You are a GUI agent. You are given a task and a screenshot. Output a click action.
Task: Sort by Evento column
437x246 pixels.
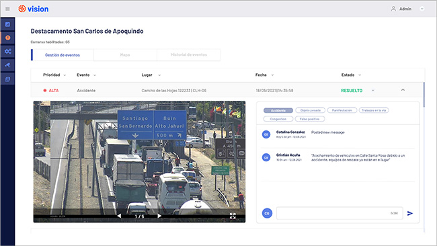86,75
